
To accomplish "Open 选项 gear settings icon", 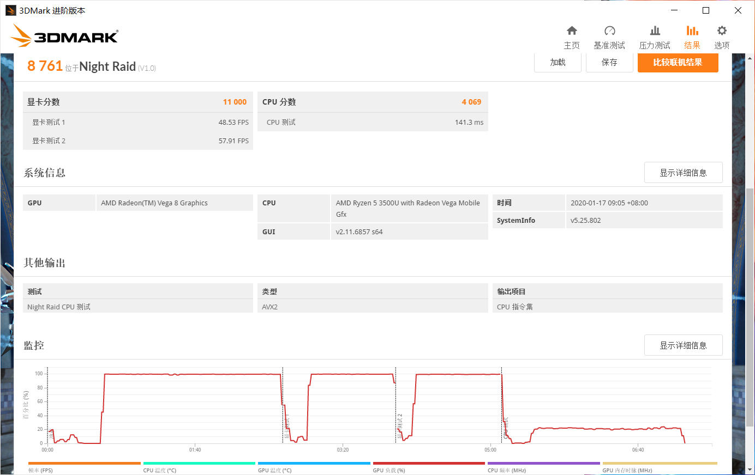I will click(x=722, y=31).
